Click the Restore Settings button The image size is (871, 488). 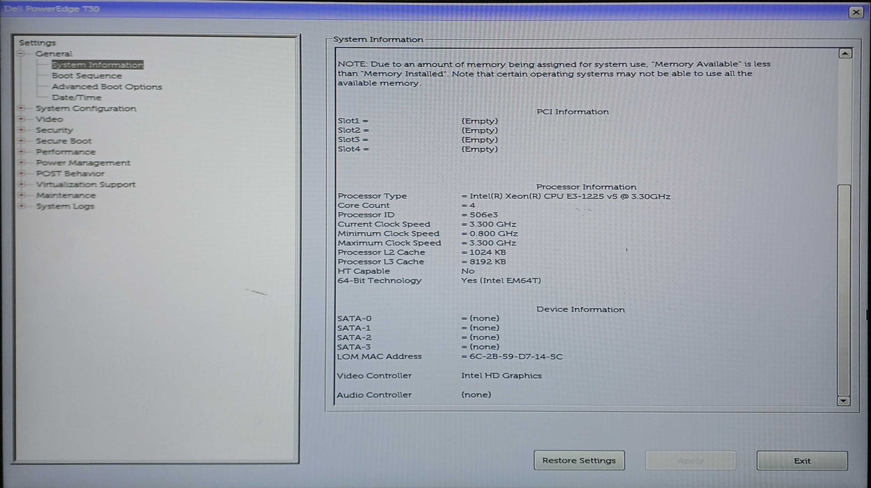coord(579,460)
